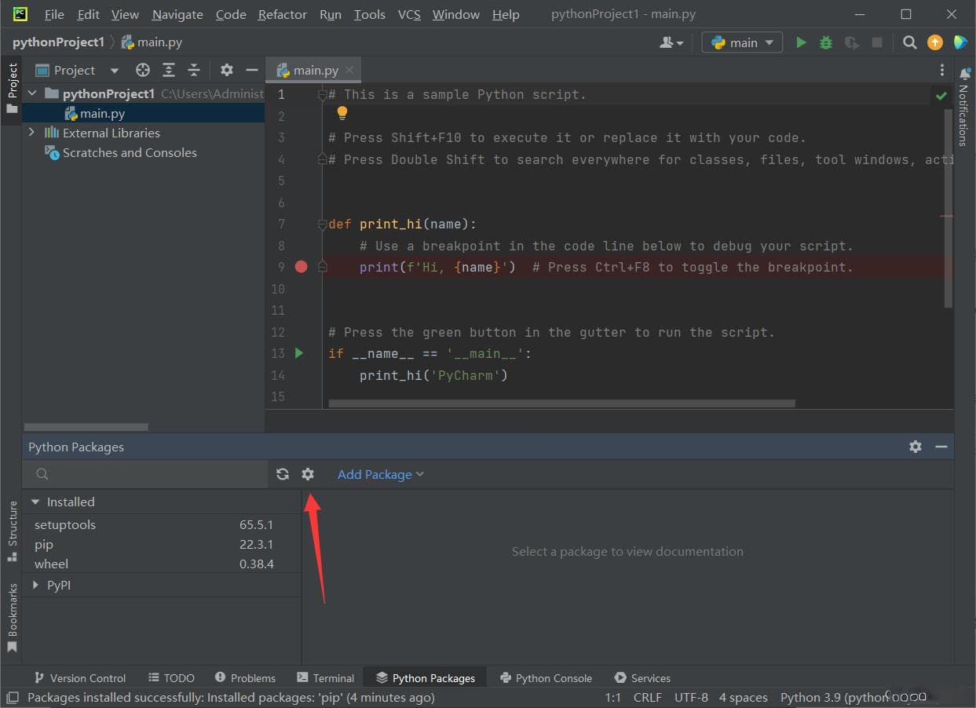Change line separator CRLF in status bar

648,697
